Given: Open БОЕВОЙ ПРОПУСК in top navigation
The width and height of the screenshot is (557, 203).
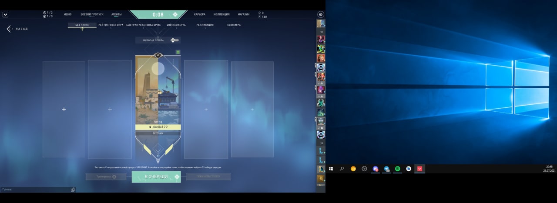Looking at the screenshot, I should tap(92, 14).
